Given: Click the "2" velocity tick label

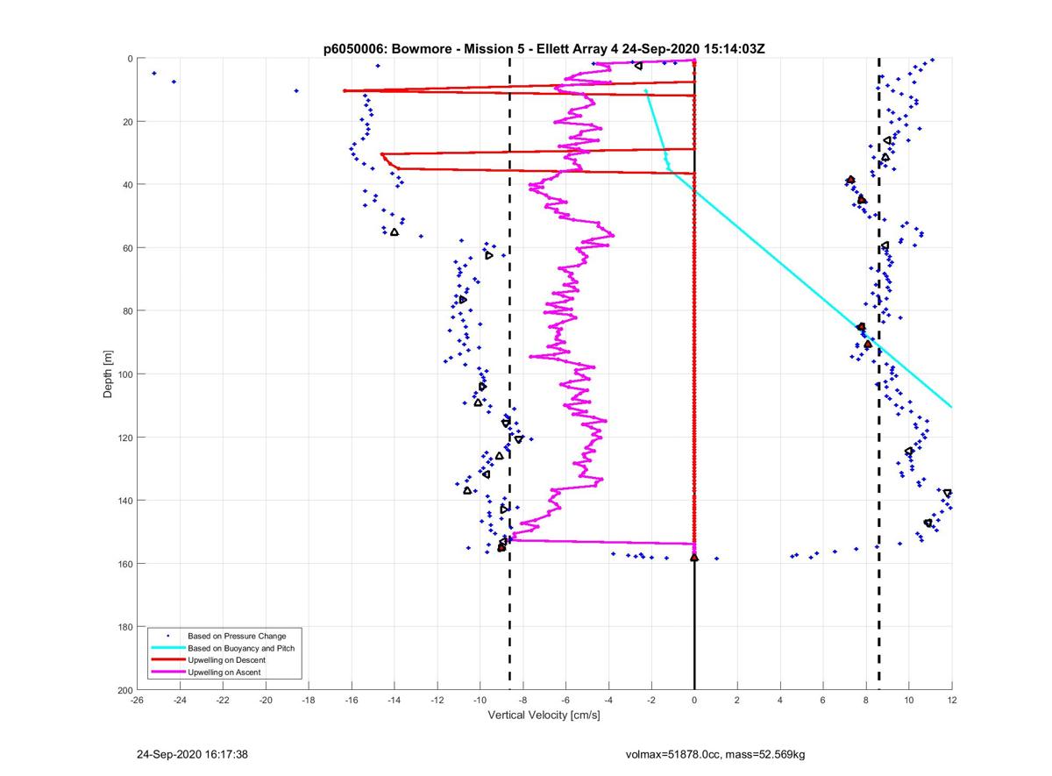Looking at the screenshot, I should [737, 701].
